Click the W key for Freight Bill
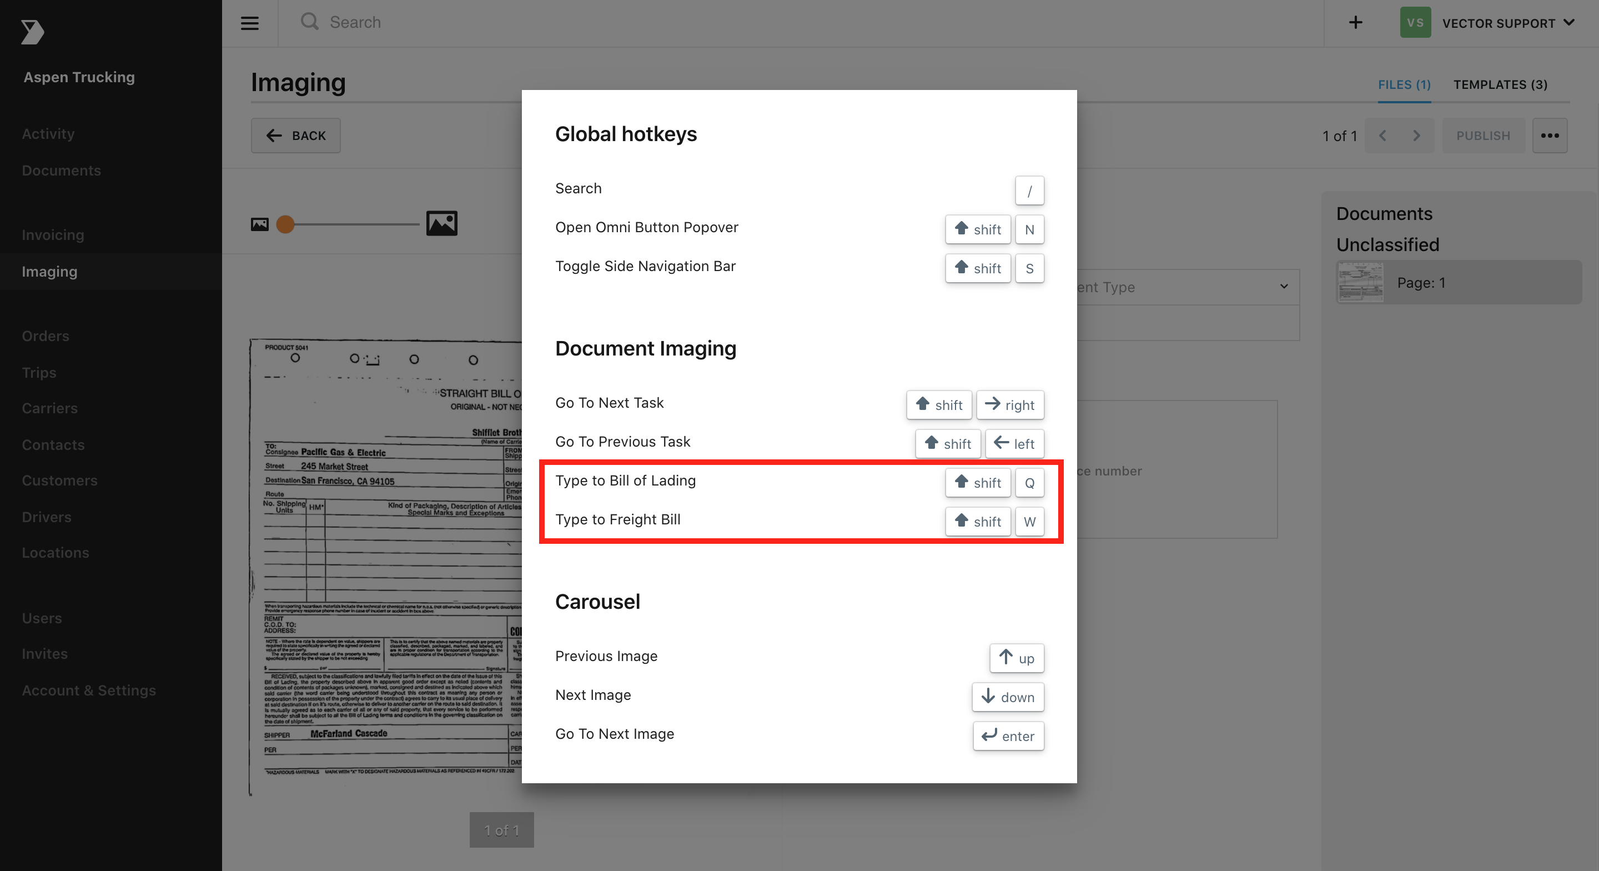The width and height of the screenshot is (1599, 871). pyautogui.click(x=1030, y=522)
